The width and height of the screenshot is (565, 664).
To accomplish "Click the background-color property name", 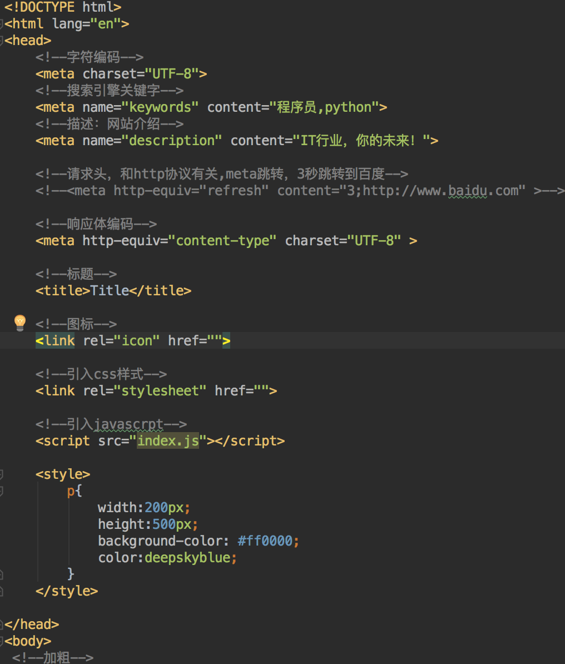I will click(x=160, y=541).
